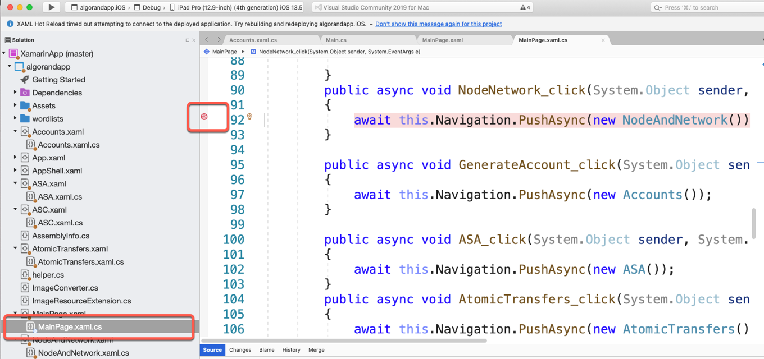Select helper.cs in the solution tree

pos(48,275)
